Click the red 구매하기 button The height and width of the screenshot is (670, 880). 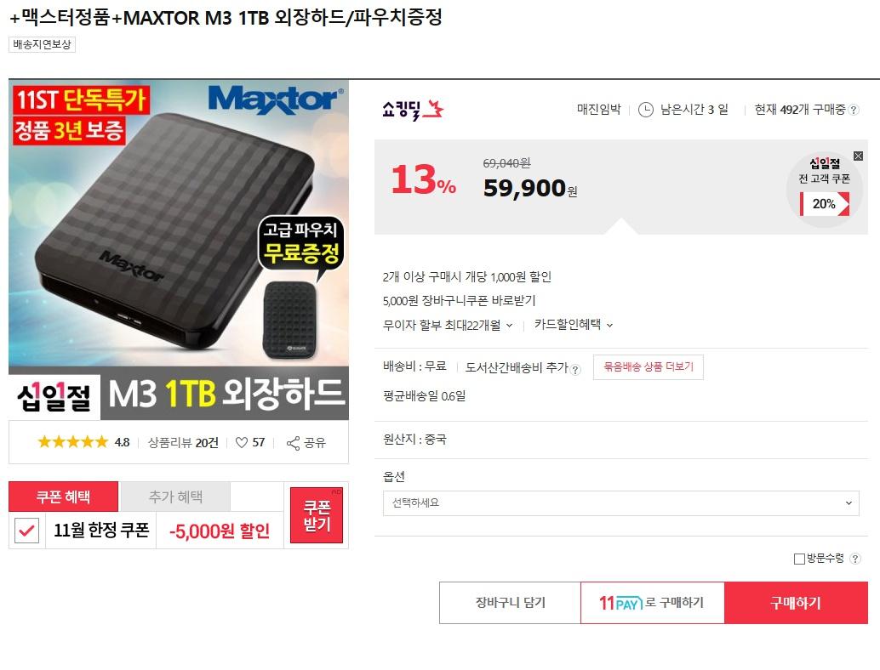tap(796, 603)
